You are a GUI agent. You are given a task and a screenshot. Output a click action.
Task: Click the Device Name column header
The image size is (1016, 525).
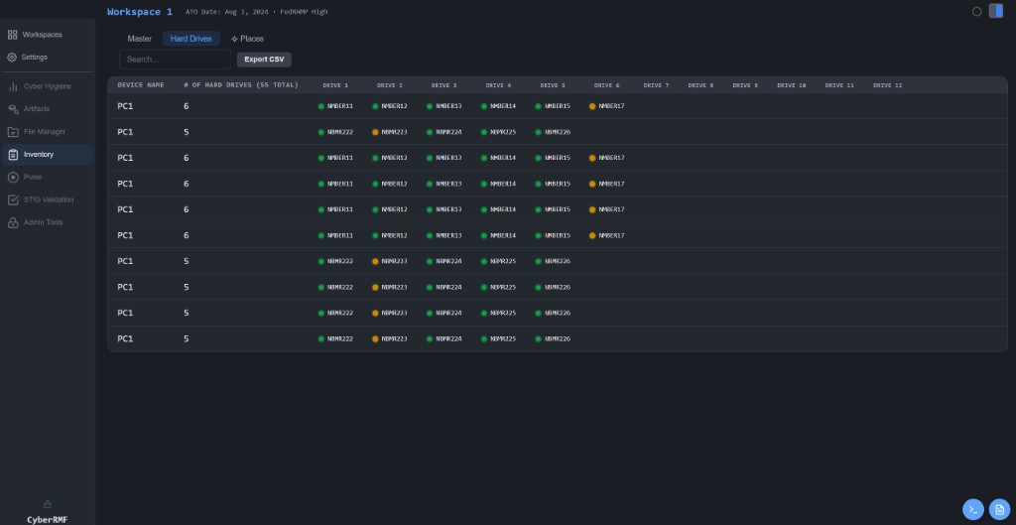click(x=141, y=85)
